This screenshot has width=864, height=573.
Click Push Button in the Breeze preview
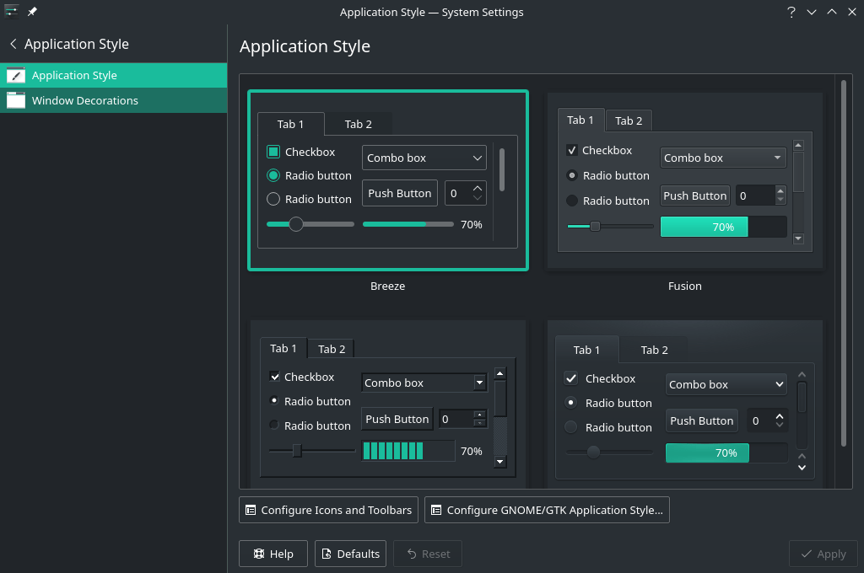[x=399, y=193]
